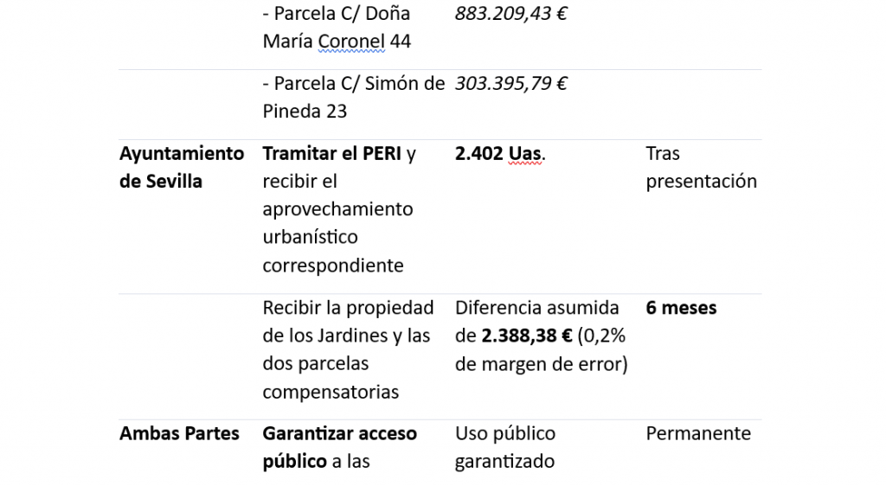
Task: Click the 303.395,79 € amount cell
Action: pos(510,84)
